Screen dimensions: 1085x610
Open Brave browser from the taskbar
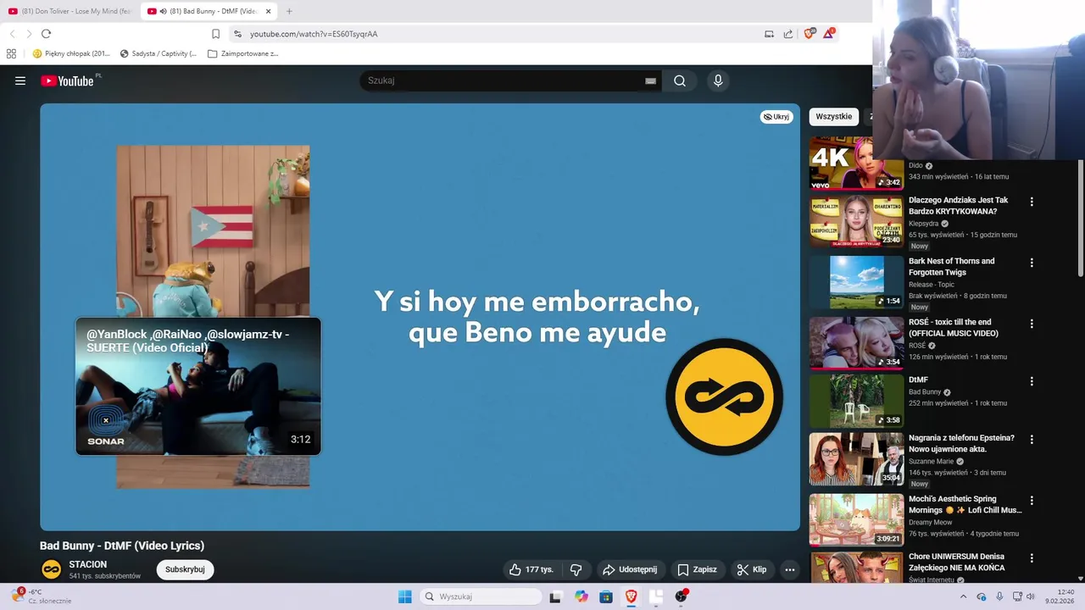(632, 596)
